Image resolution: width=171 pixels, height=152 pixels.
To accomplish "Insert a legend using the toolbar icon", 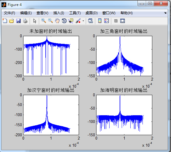I will pos(107,21).
